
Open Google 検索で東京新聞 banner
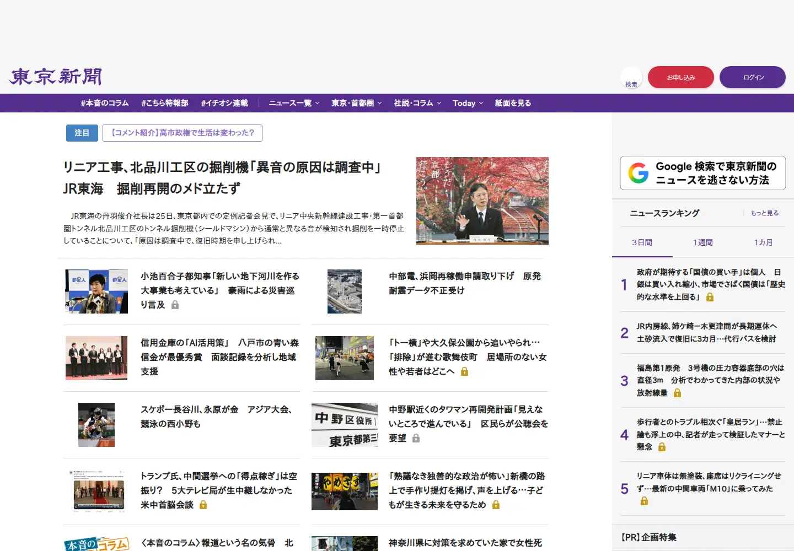(703, 173)
